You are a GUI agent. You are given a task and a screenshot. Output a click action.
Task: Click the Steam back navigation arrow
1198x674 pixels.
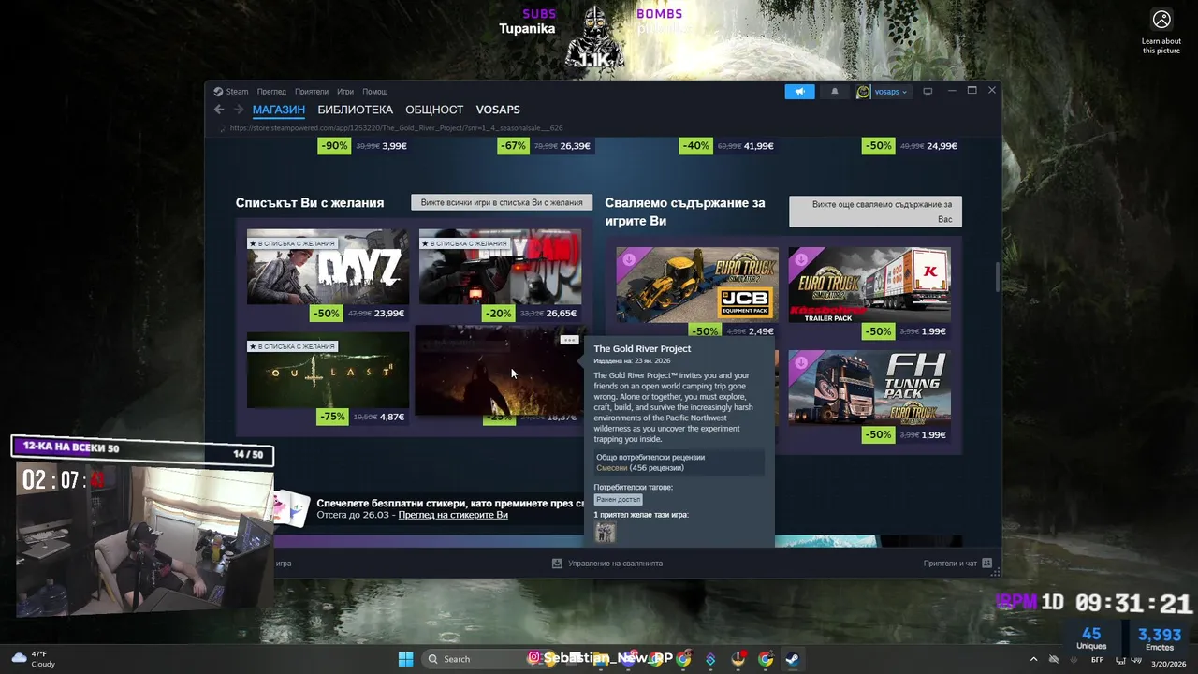(x=219, y=110)
